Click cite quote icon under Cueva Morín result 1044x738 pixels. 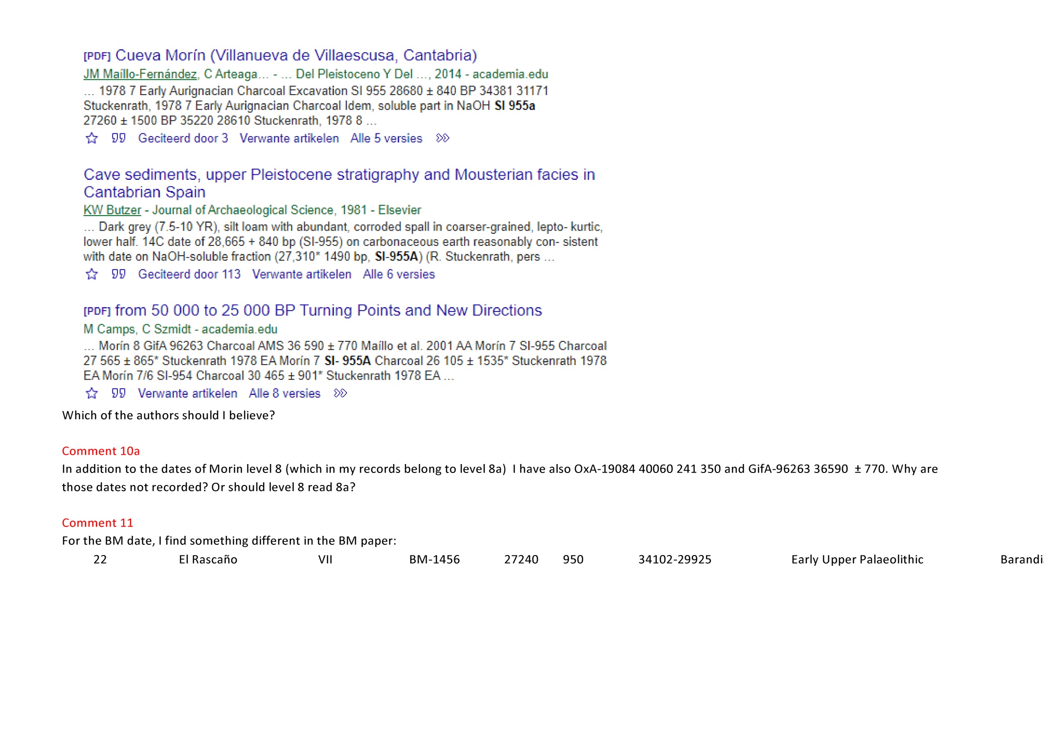118,138
